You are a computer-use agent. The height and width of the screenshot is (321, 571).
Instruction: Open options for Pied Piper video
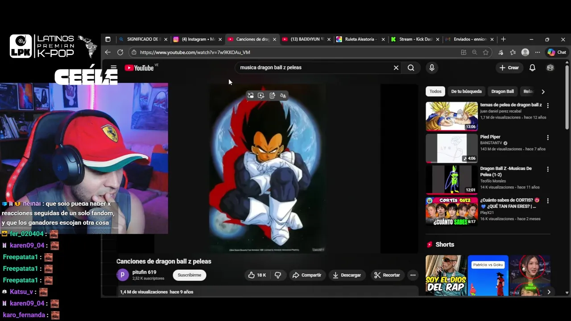(x=548, y=138)
